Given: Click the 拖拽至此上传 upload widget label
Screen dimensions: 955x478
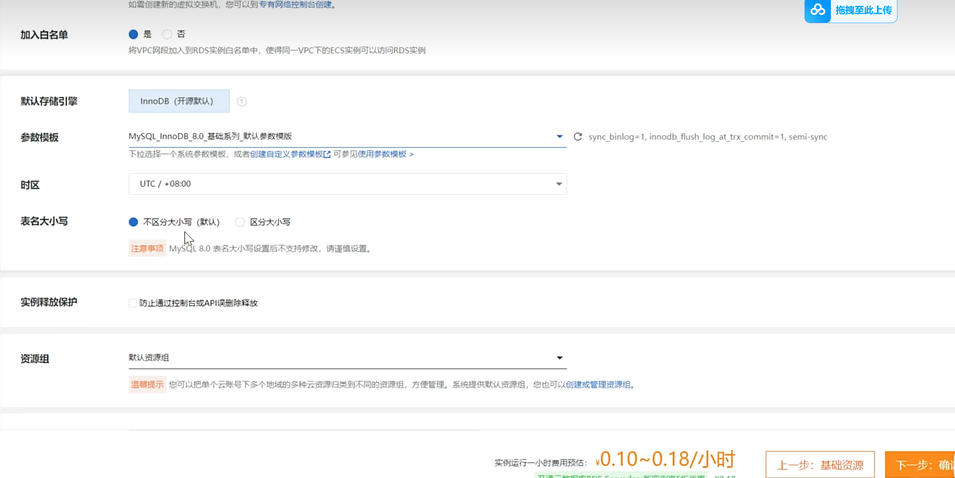Looking at the screenshot, I should [864, 10].
